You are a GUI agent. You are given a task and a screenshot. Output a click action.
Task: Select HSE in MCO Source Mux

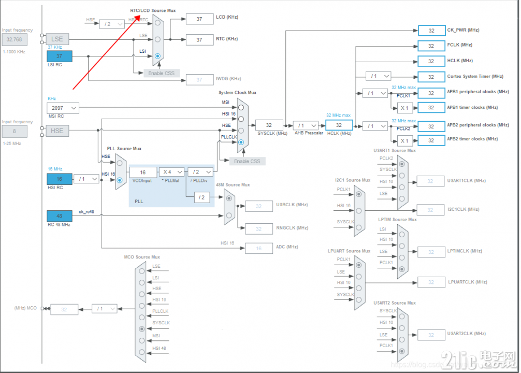coord(142,294)
